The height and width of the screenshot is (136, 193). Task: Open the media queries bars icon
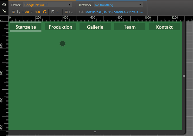click(4, 11)
